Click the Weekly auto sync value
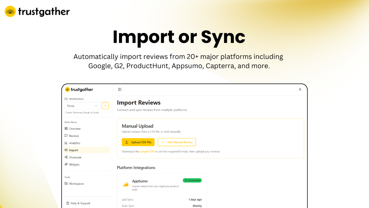This screenshot has height=208, width=369. [x=197, y=206]
